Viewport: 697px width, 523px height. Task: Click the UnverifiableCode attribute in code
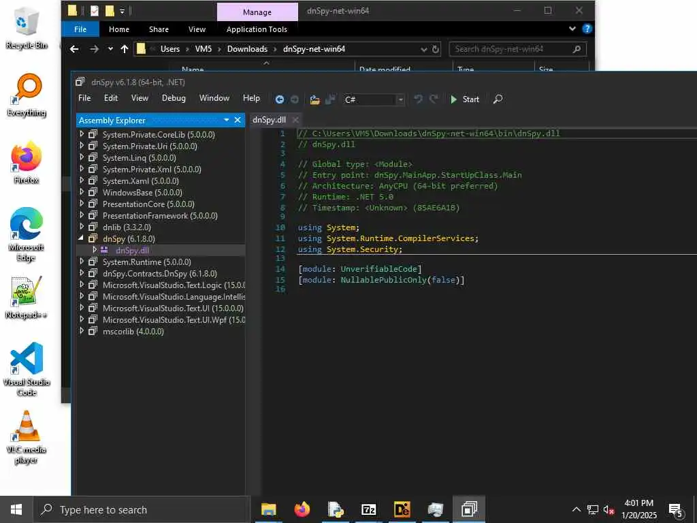pyautogui.click(x=378, y=269)
